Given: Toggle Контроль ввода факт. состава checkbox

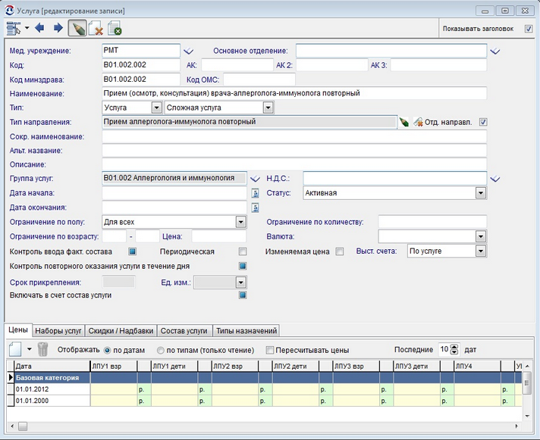Looking at the screenshot, I should pos(132,251).
